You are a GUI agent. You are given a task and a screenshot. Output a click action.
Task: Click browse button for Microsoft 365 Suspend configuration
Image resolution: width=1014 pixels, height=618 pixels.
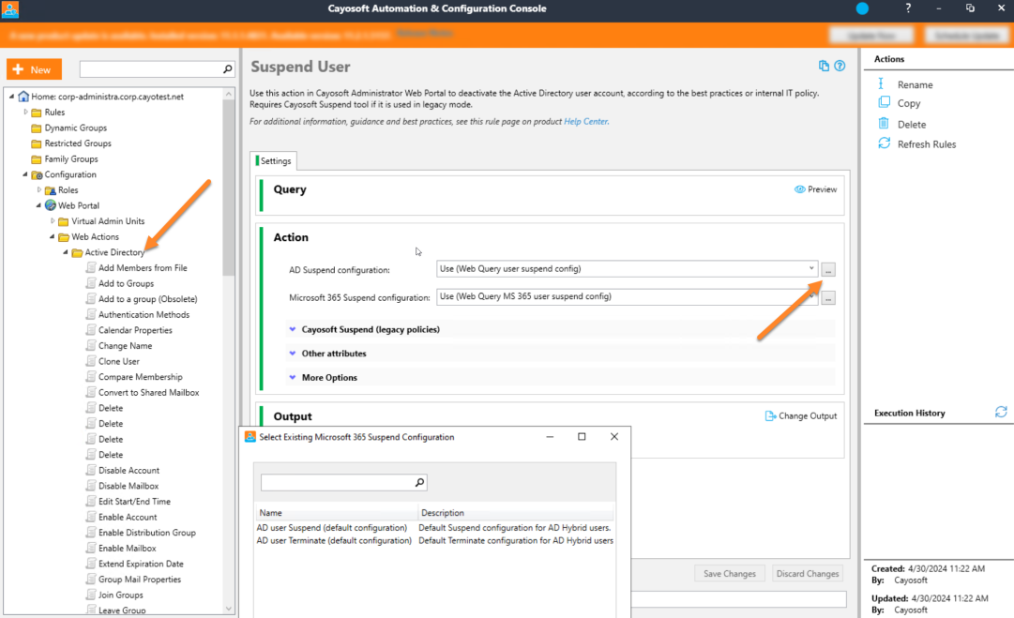[x=828, y=297]
